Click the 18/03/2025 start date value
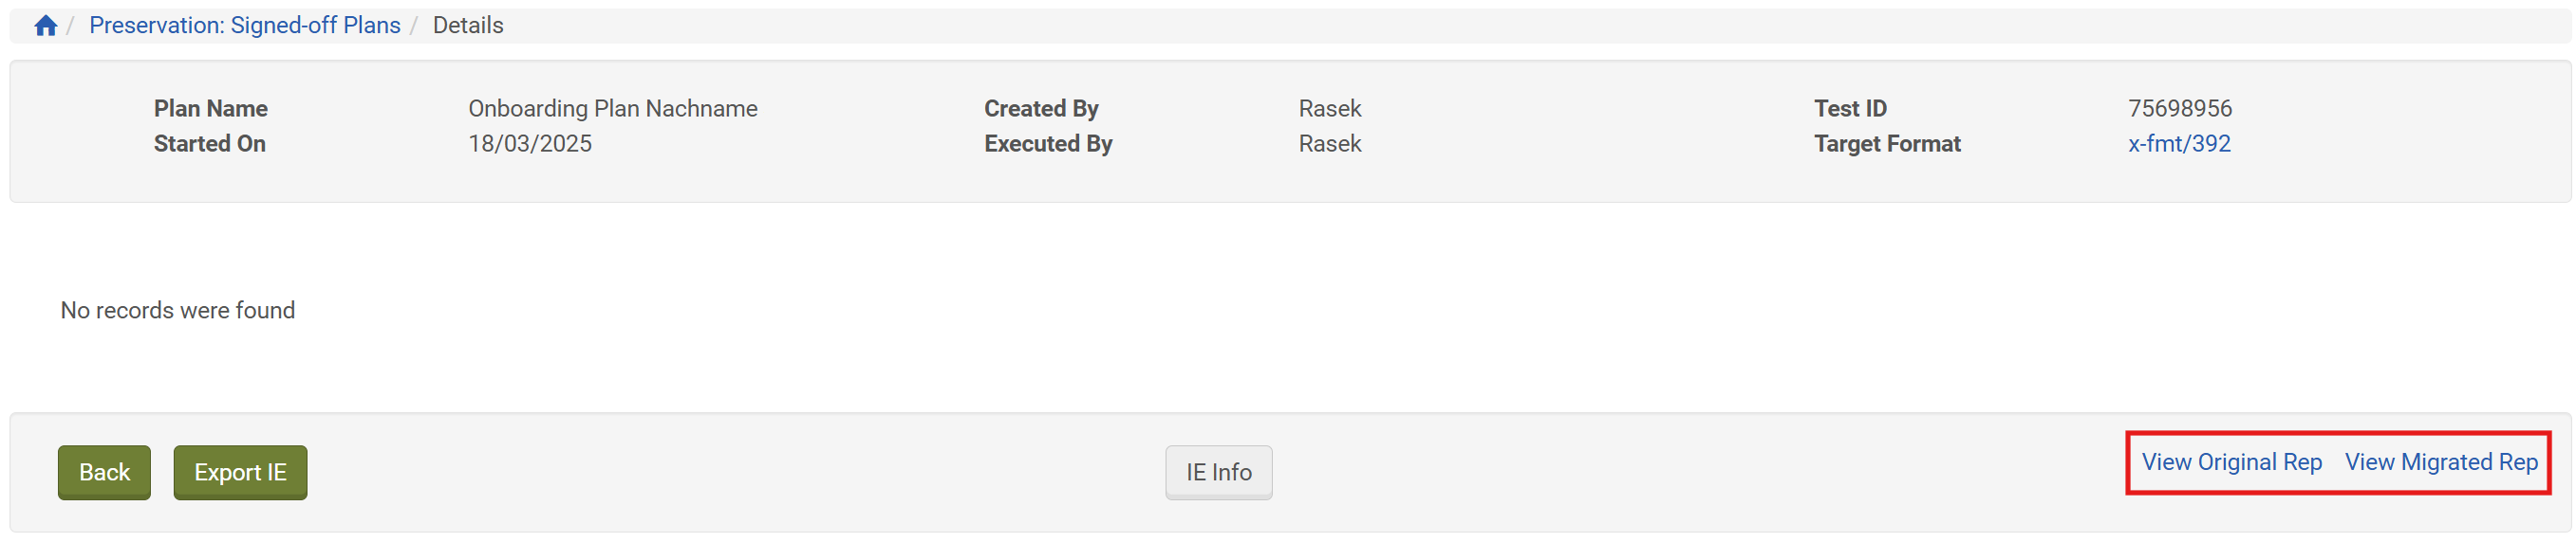The height and width of the screenshot is (542, 2576). [x=529, y=144]
